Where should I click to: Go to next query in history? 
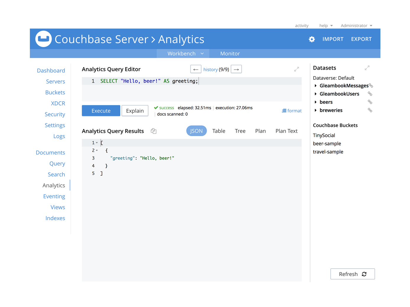click(236, 69)
